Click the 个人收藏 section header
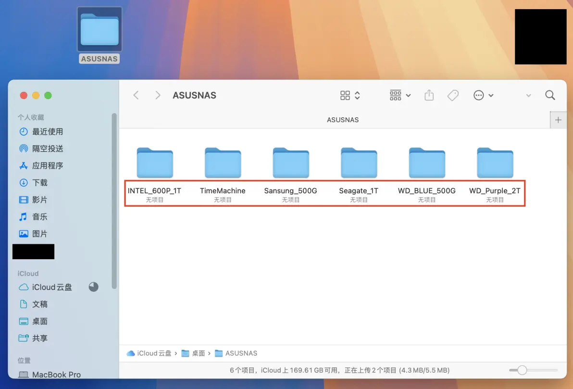This screenshot has height=389, width=573. pos(31,117)
